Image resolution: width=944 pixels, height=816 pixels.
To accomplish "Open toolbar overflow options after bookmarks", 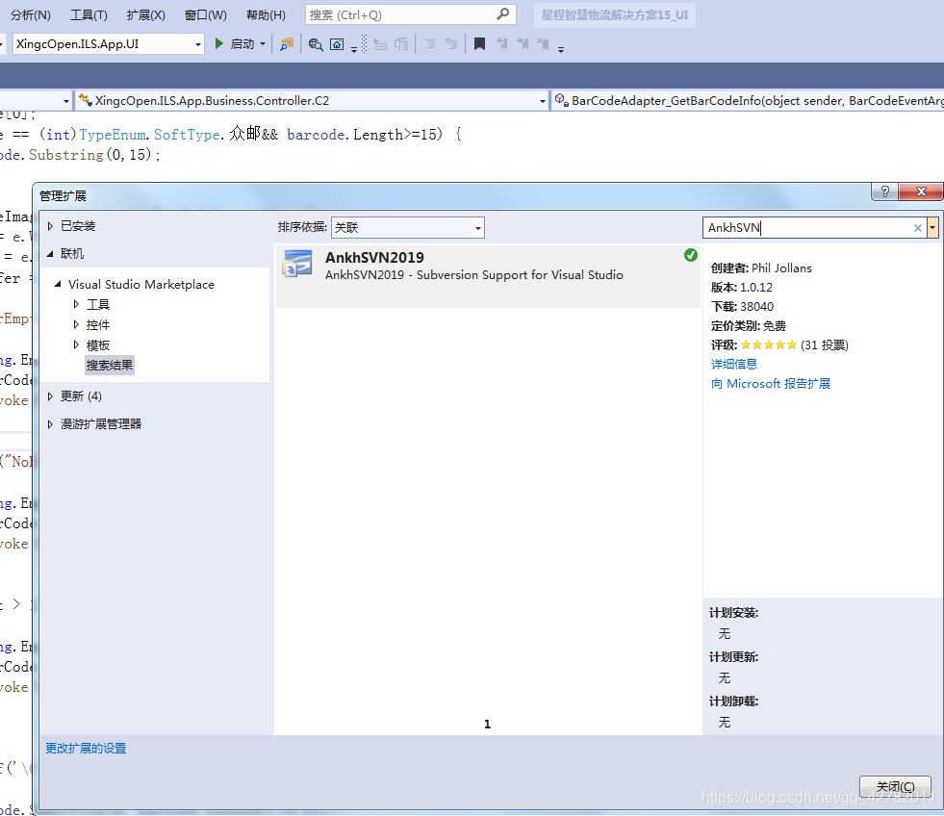I will point(560,49).
